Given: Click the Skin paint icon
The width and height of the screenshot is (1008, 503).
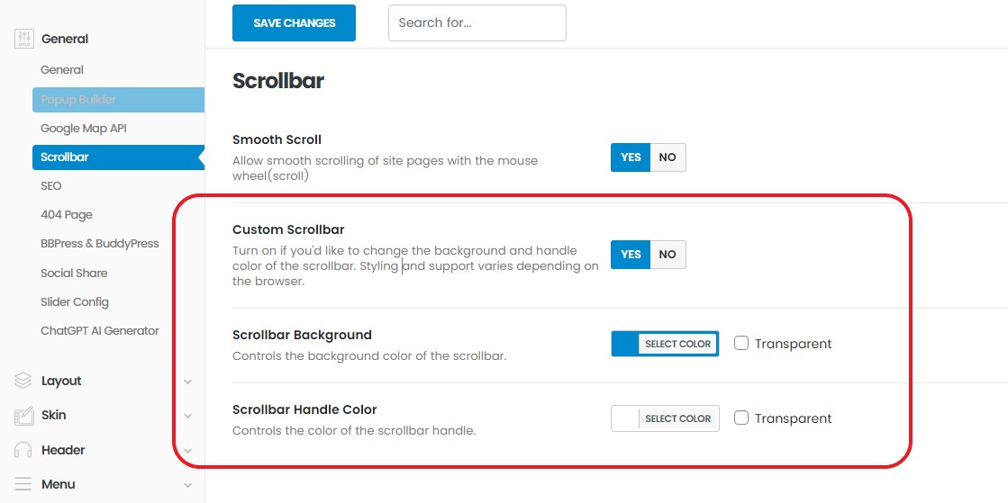Looking at the screenshot, I should click(x=23, y=415).
